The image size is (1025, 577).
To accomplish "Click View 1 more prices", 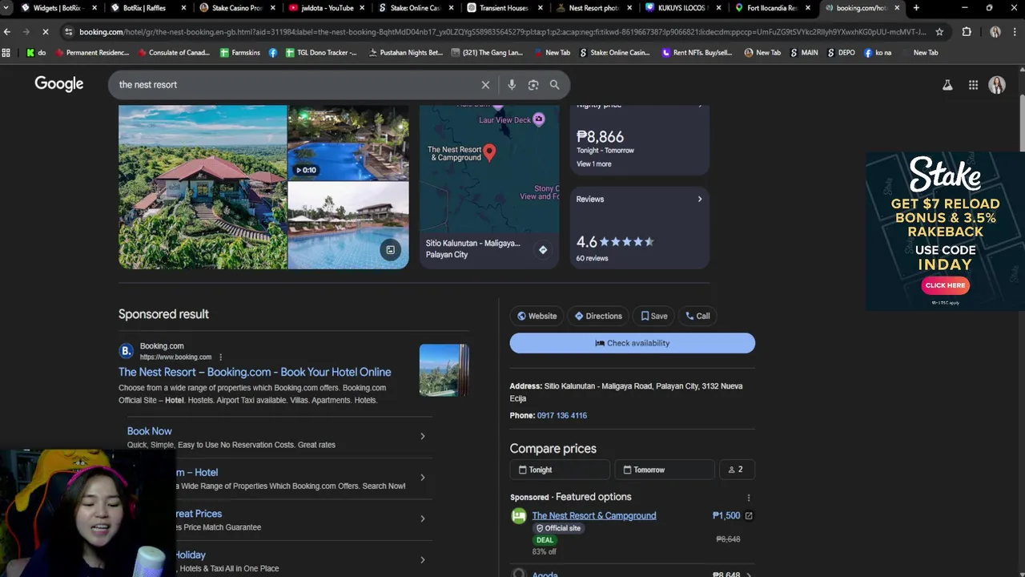I will click(593, 164).
